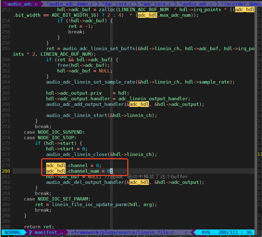Click 'break;' on line 272
262x237 pixels.
point(43,126)
